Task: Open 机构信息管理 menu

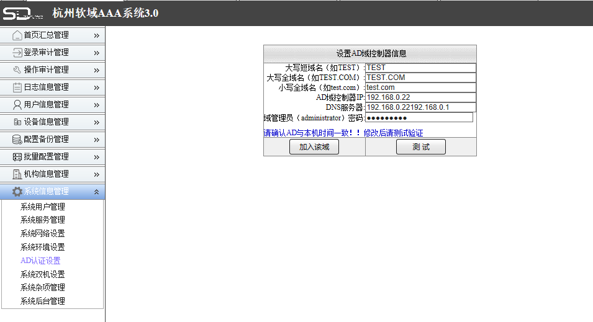Action: pyautogui.click(x=53, y=174)
